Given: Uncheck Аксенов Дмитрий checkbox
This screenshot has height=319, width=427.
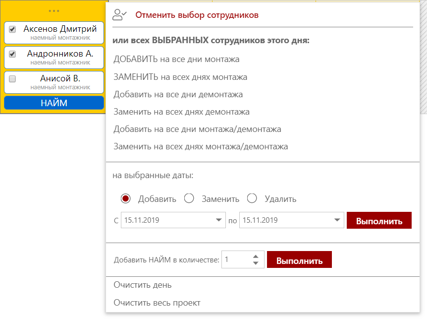Looking at the screenshot, I should pyautogui.click(x=12, y=29).
